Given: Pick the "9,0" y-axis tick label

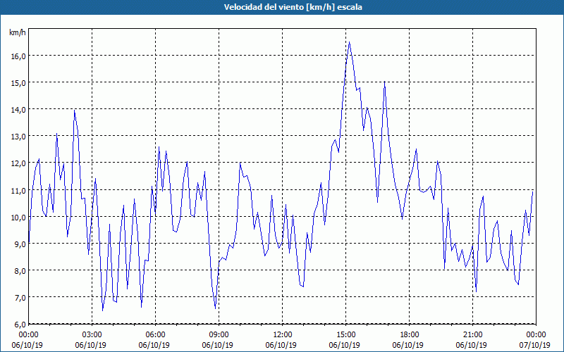Looking at the screenshot, I should coord(20,244).
